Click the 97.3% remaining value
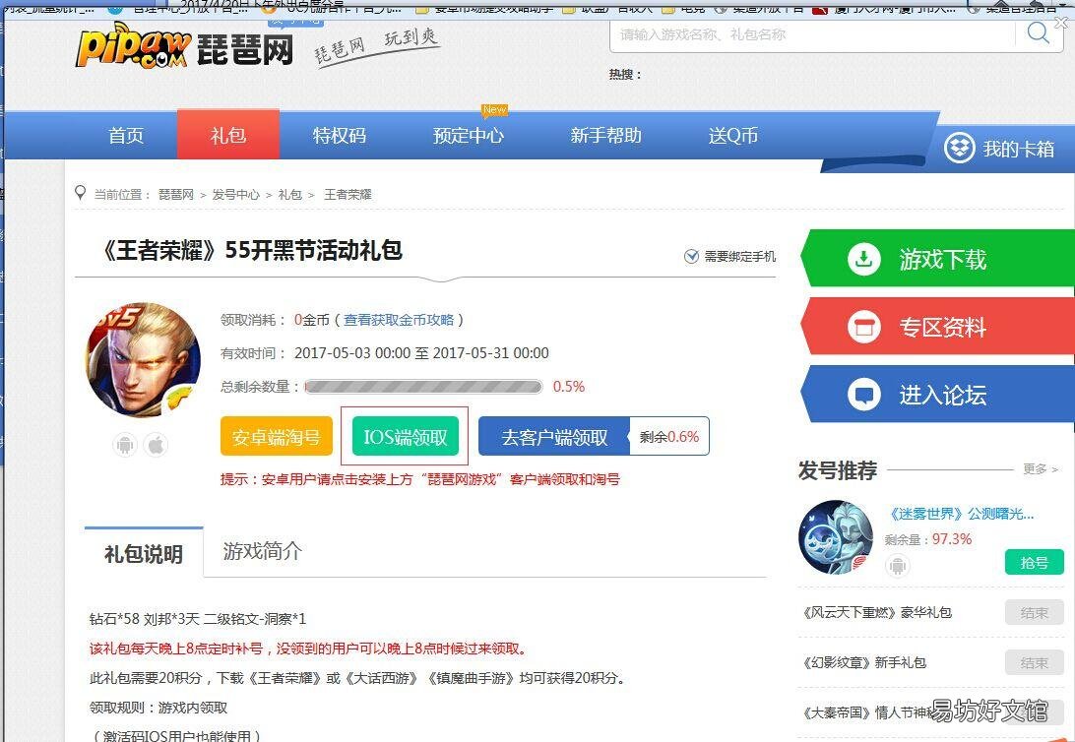This screenshot has width=1075, height=742. 952,539
